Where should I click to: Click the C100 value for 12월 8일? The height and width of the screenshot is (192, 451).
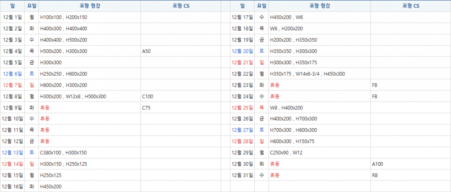148,97
